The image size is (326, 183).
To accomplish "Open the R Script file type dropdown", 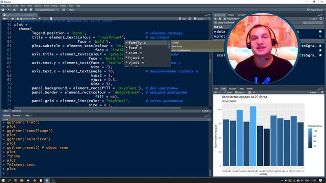I will (x=206, y=111).
